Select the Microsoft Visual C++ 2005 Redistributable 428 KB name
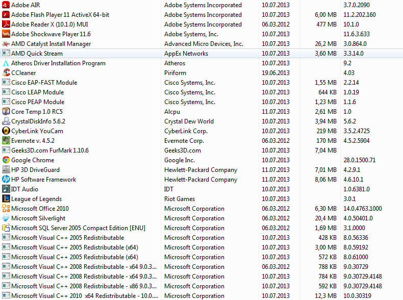 68,238
